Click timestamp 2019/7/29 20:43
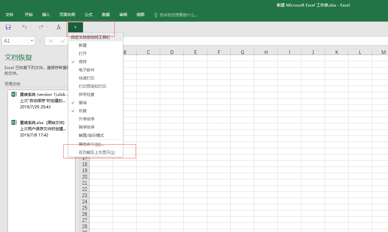This screenshot has height=232, width=388. (x=35, y=107)
